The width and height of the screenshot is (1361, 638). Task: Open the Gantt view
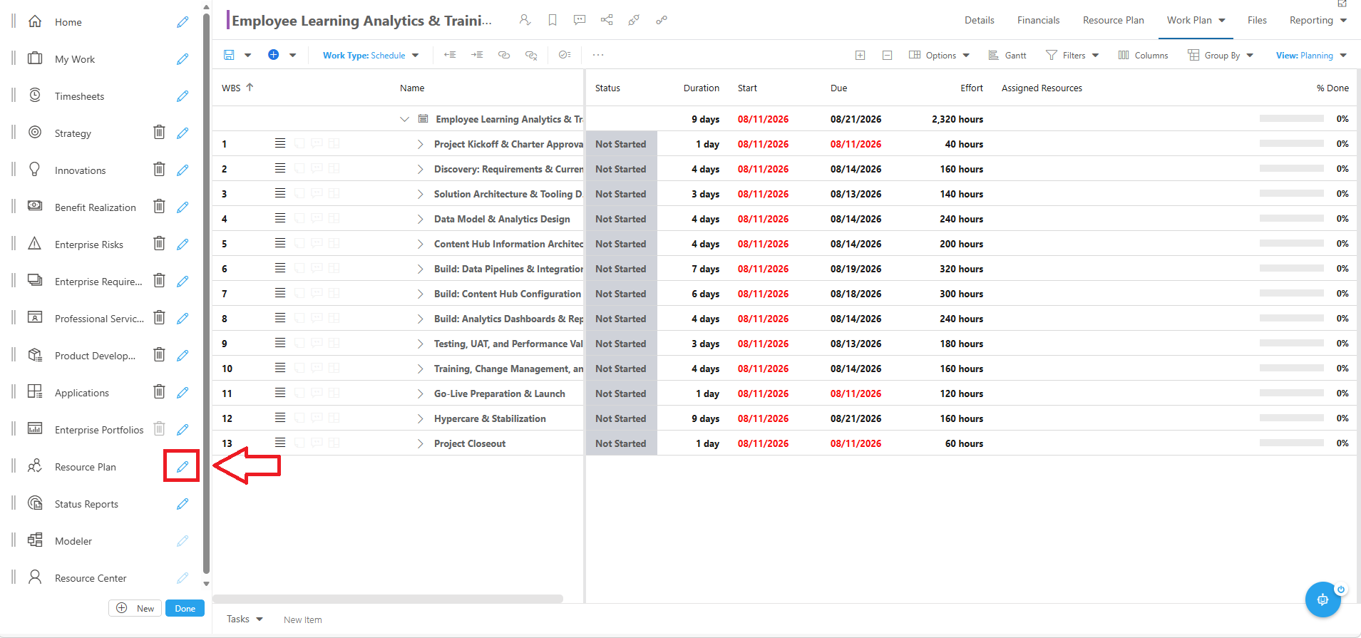tap(1007, 55)
